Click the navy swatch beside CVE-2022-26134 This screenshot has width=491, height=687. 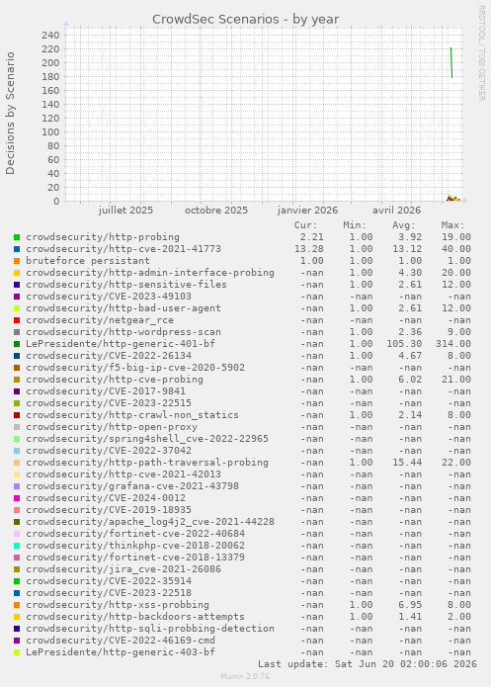coord(17,356)
